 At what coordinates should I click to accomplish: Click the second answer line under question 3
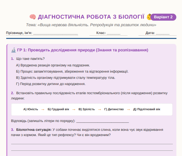(92, 150)
